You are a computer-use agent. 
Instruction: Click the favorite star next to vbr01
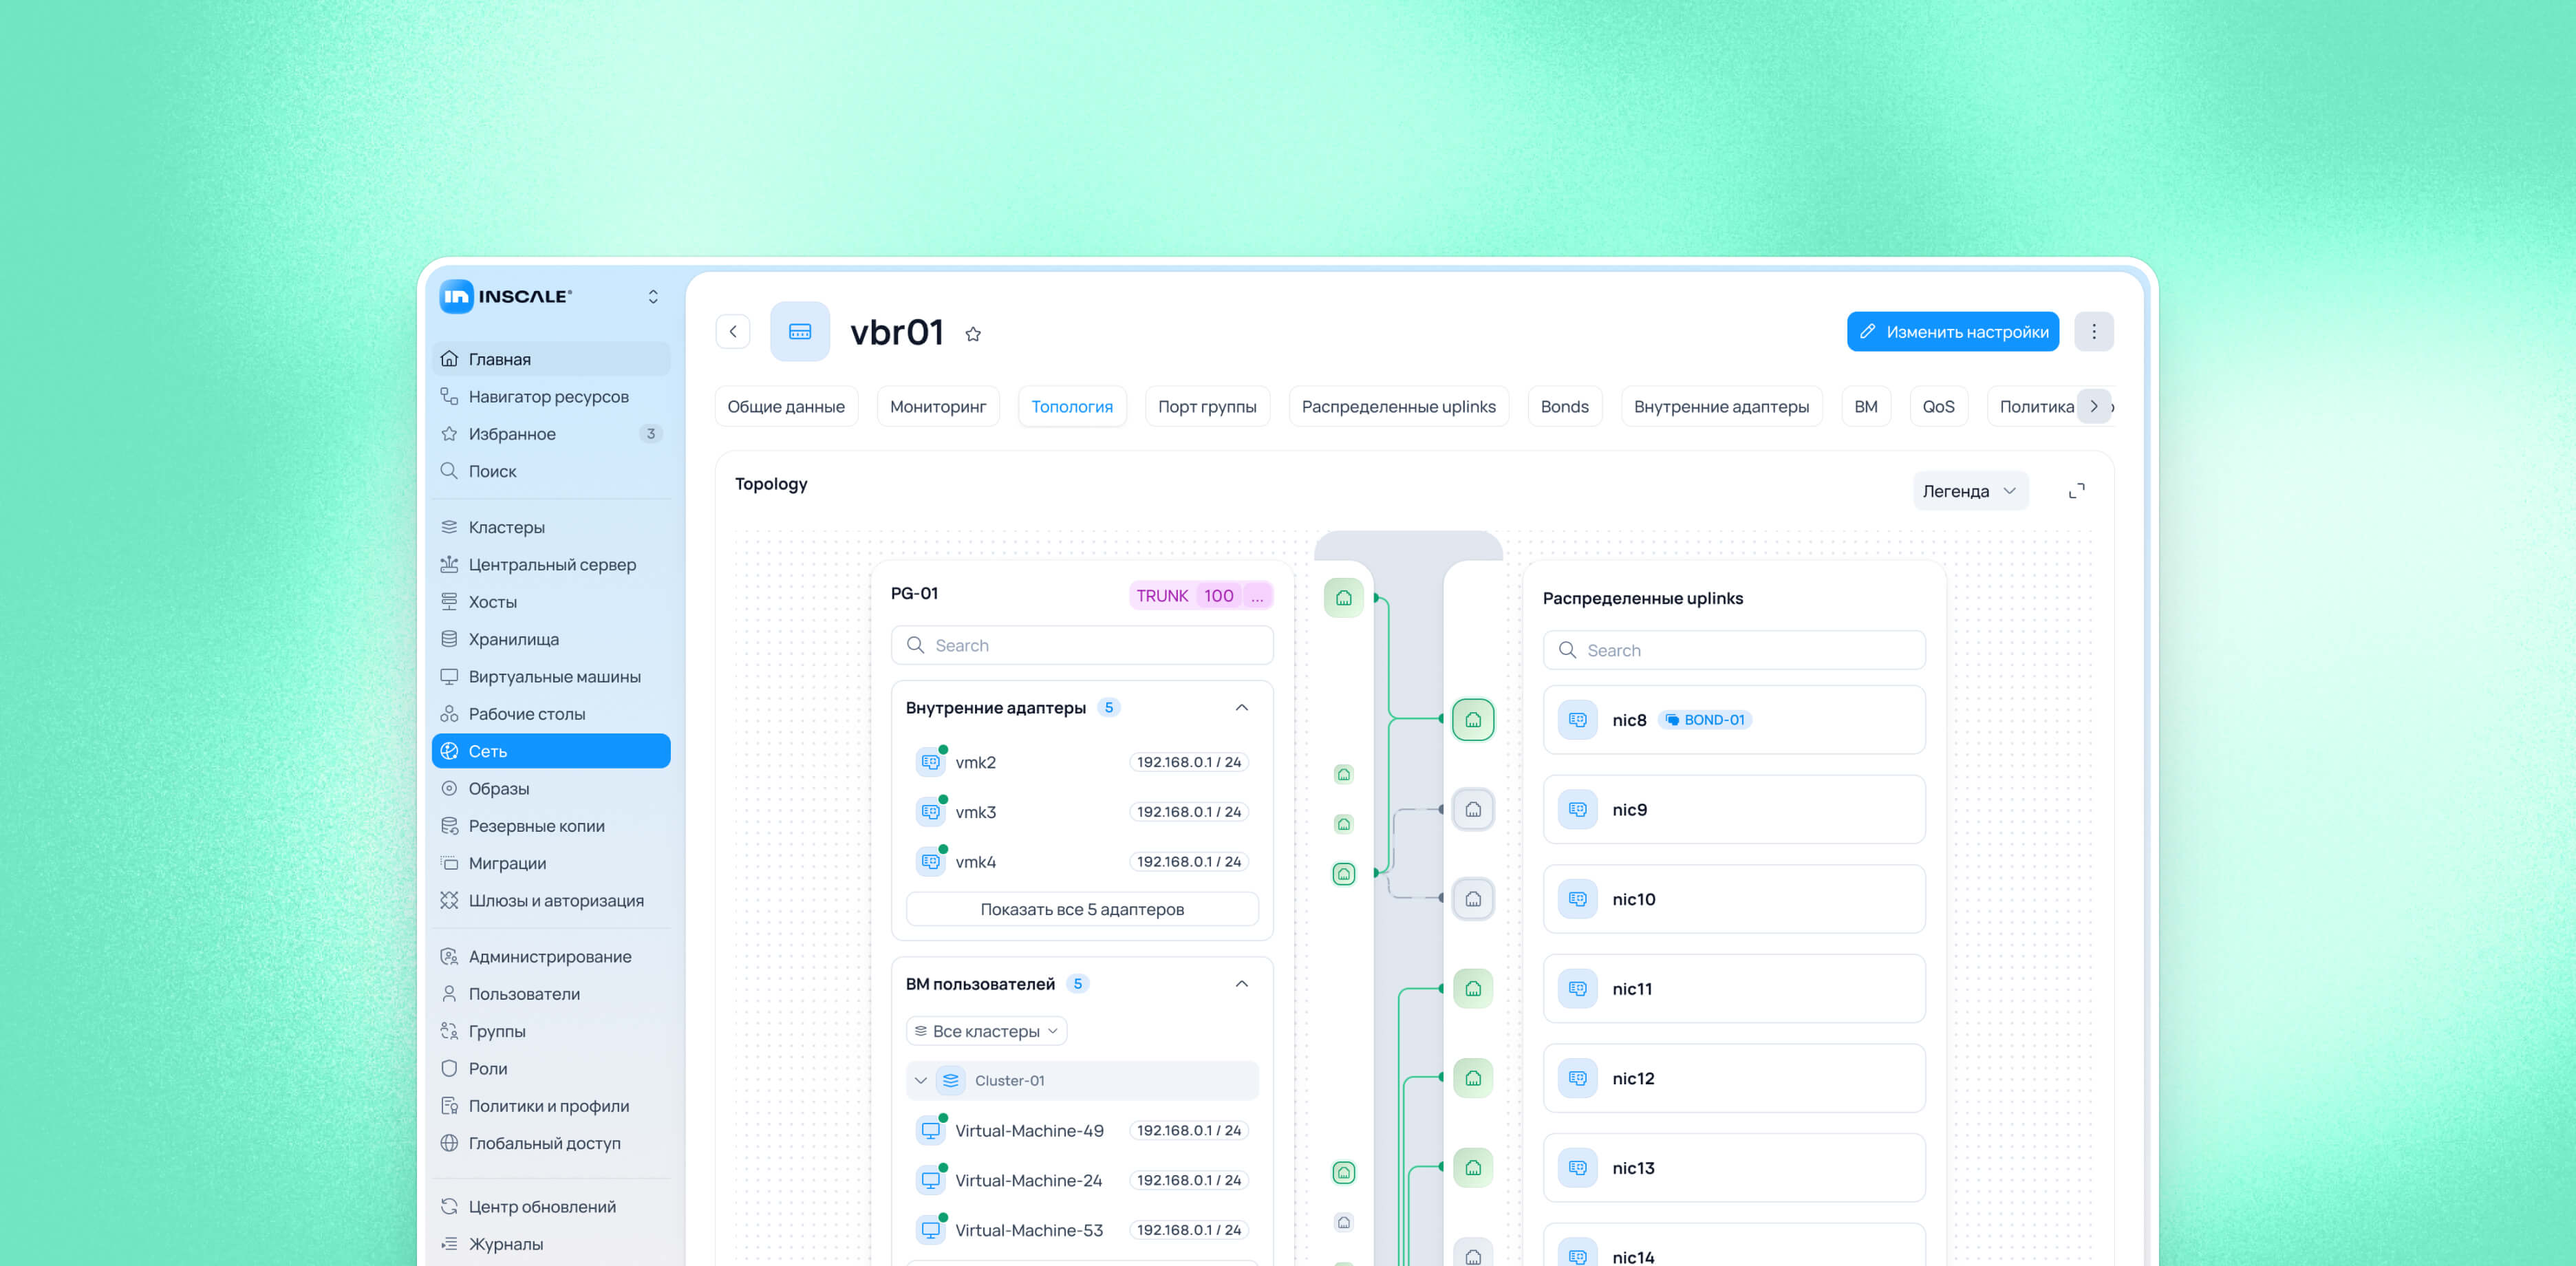pos(972,334)
